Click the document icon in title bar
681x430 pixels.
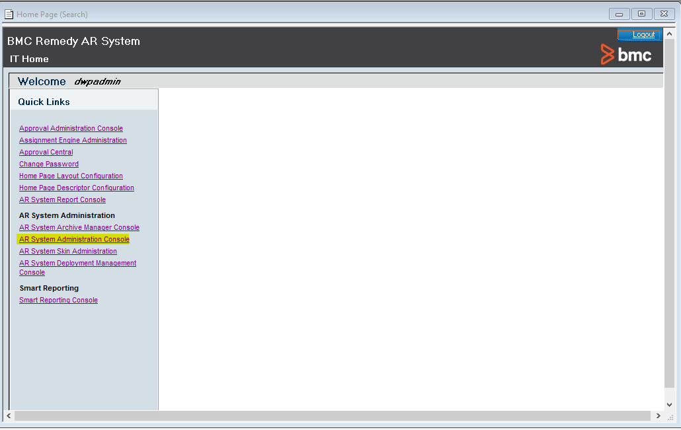tap(9, 15)
